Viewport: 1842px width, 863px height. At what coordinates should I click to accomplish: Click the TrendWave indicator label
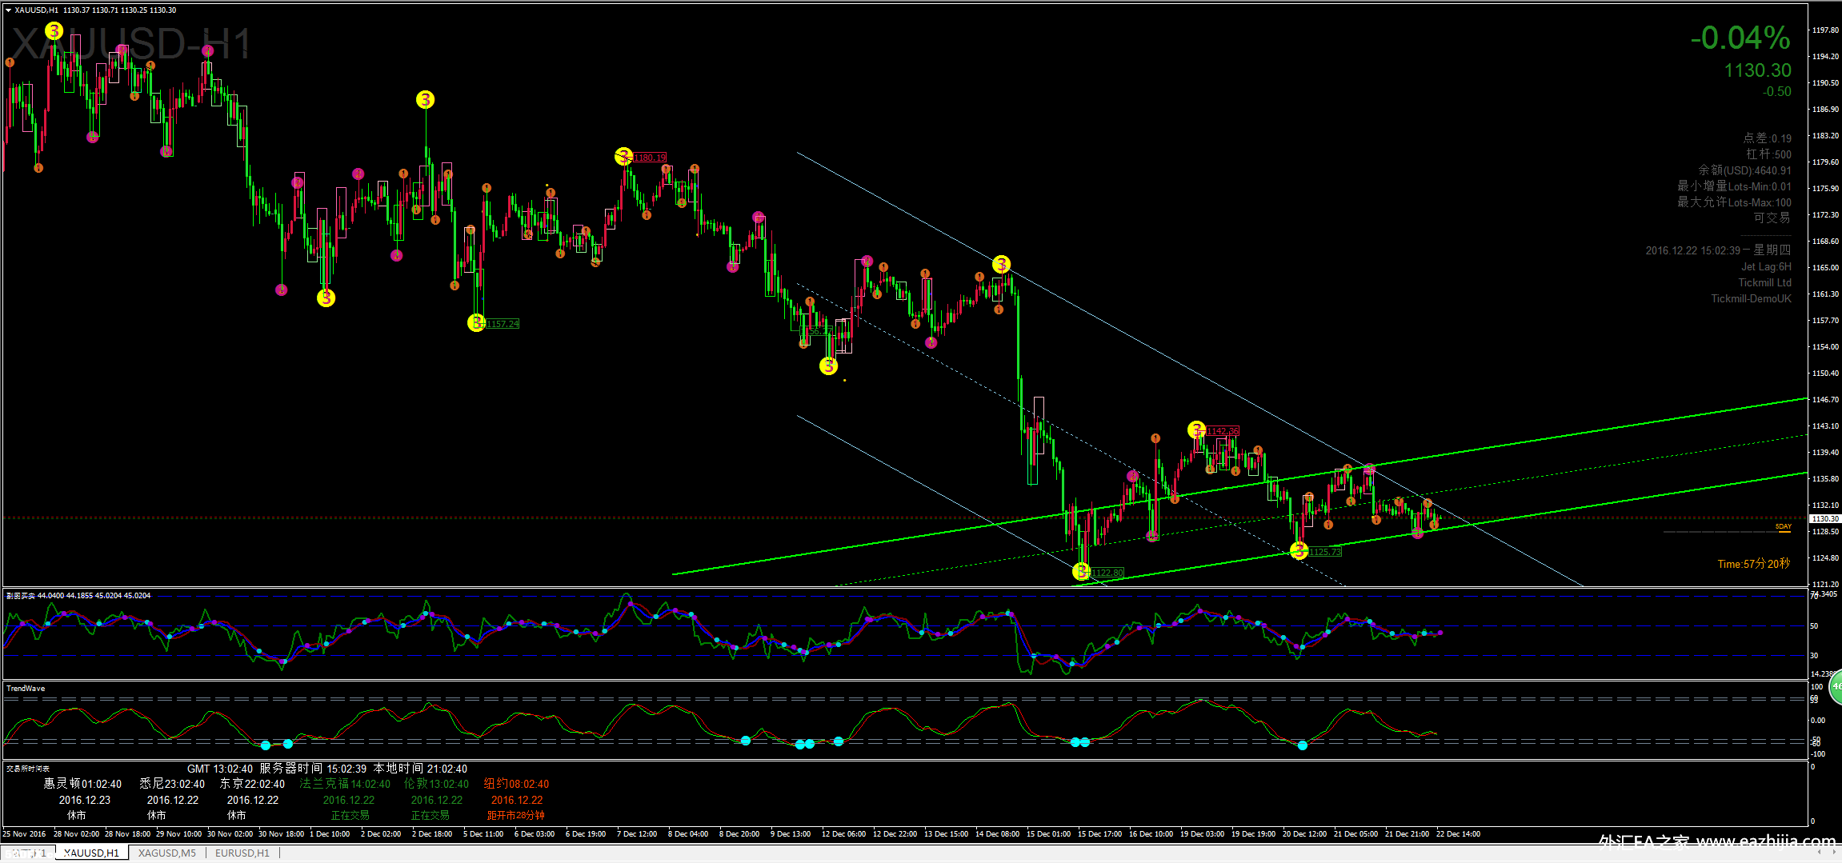click(x=26, y=689)
